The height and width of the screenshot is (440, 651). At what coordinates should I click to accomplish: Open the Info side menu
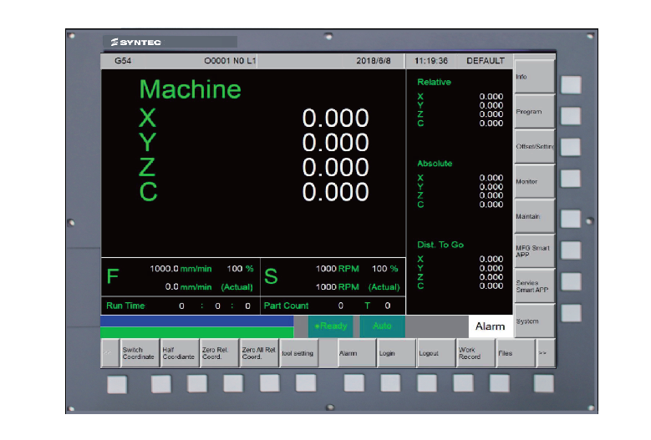tap(534, 76)
